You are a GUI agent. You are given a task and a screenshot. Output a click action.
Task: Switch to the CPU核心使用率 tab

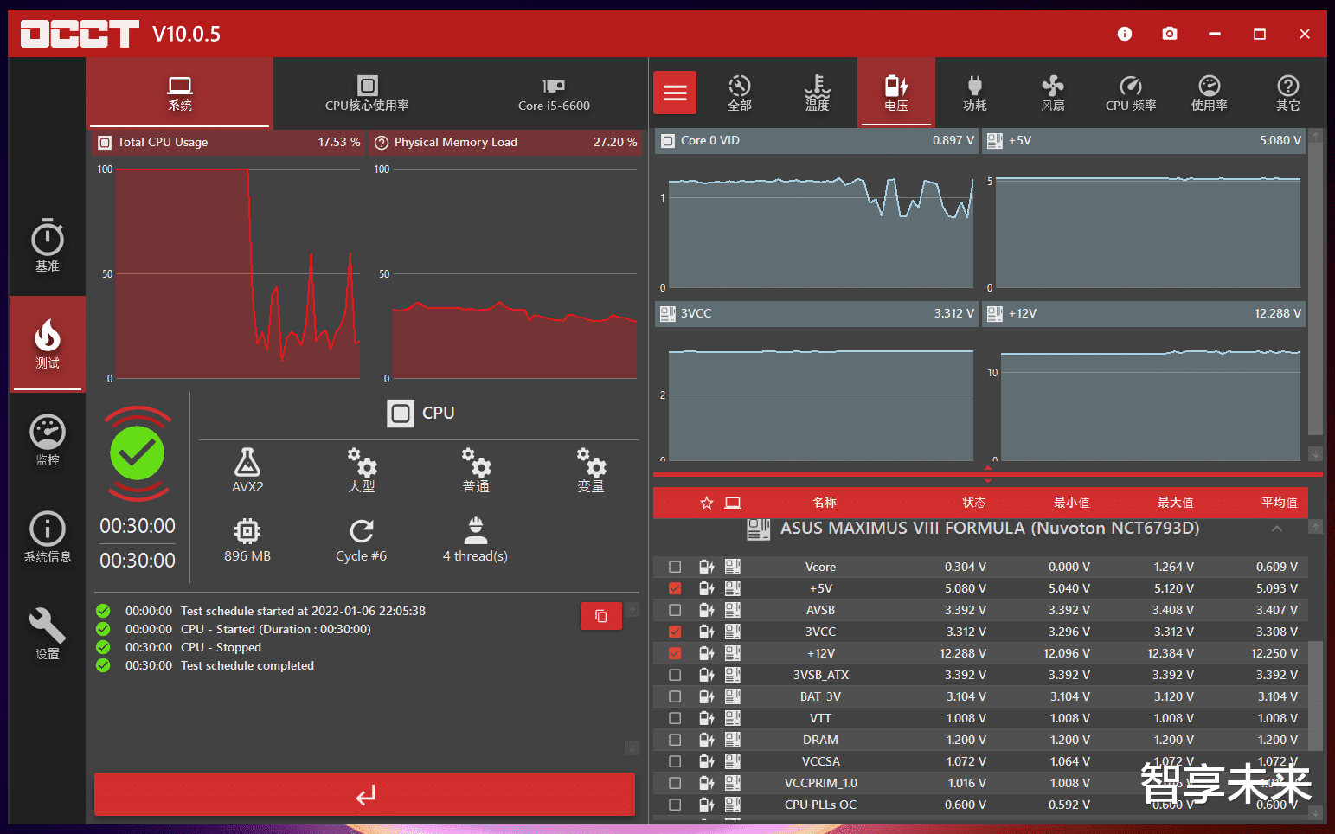367,93
